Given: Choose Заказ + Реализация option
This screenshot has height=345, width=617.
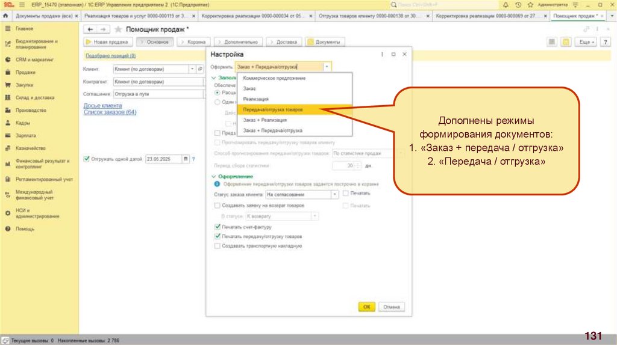Looking at the screenshot, I should pos(265,120).
